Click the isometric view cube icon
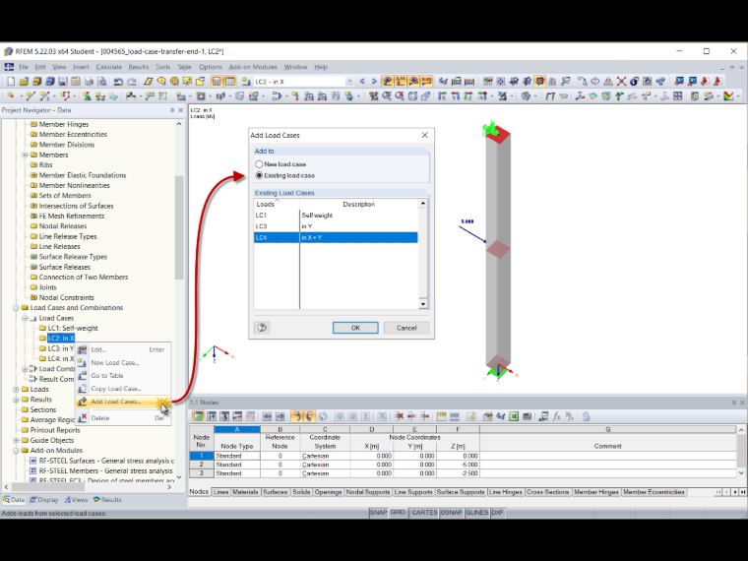The height and width of the screenshot is (561, 748). click(412, 96)
